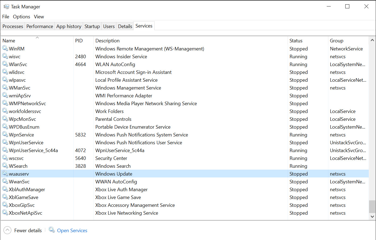This screenshot has height=240, width=376.
Task: Click Xbox Accessory Management Service text
Action: [135, 205]
